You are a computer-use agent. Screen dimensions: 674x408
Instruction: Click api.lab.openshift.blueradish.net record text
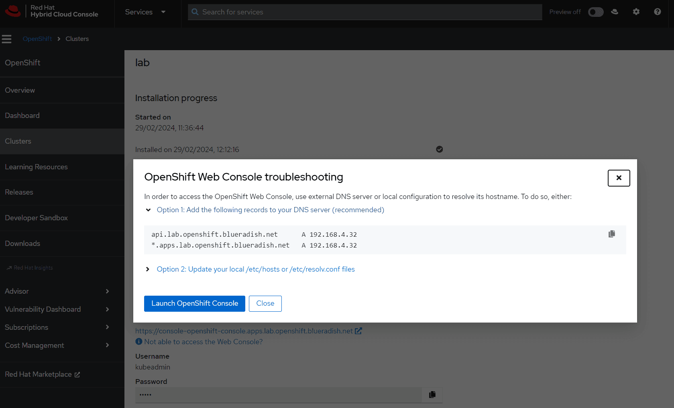click(214, 234)
